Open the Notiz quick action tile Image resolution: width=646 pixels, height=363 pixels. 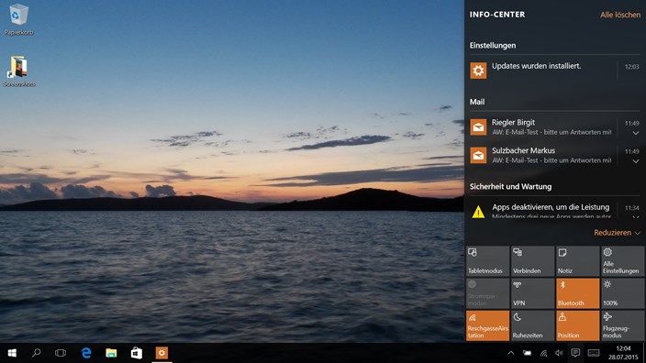577,261
